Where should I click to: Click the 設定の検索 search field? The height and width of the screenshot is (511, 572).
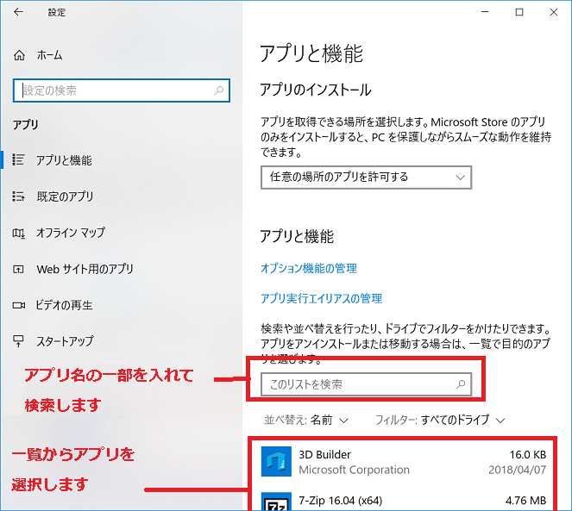pos(121,90)
